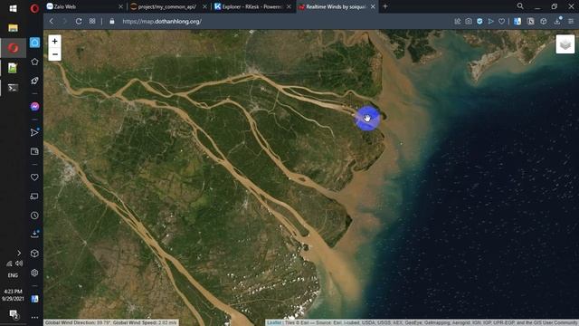Switch the ENG input language
The height and width of the screenshot is (326, 579).
(13, 275)
